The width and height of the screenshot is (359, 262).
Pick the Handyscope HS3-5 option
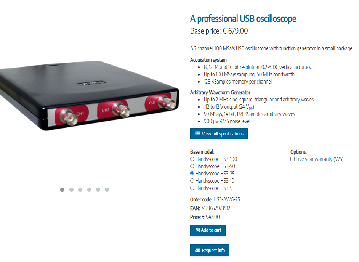(x=192, y=188)
